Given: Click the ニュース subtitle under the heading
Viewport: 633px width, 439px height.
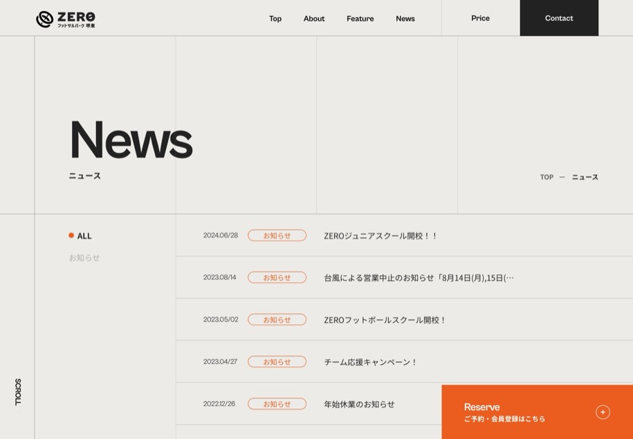Looking at the screenshot, I should point(85,176).
